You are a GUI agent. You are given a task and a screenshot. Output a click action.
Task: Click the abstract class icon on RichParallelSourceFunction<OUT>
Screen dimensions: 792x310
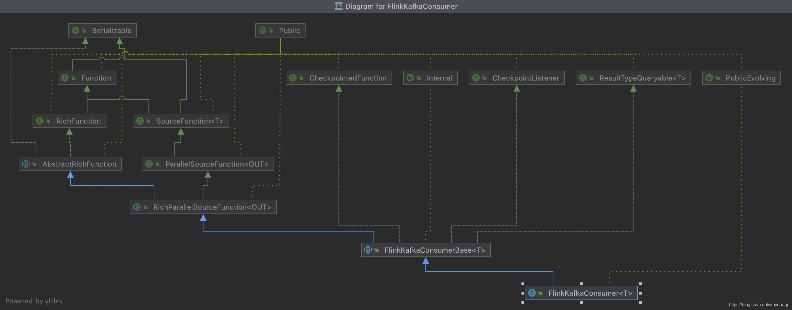pyautogui.click(x=137, y=207)
